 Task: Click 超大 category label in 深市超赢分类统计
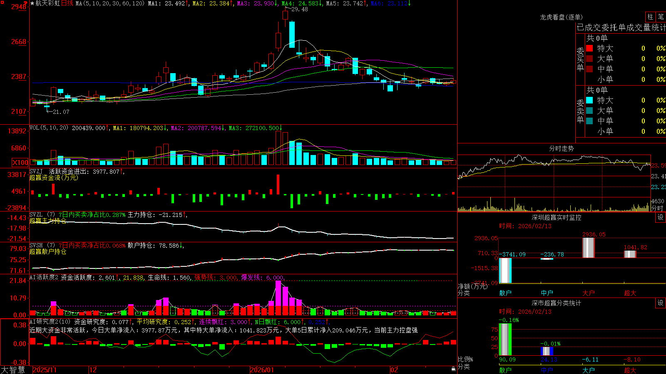pos(630,370)
